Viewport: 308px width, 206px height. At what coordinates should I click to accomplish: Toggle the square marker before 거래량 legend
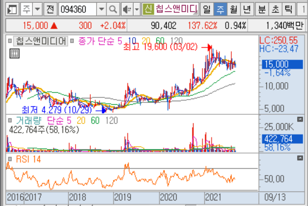(x=10, y=120)
